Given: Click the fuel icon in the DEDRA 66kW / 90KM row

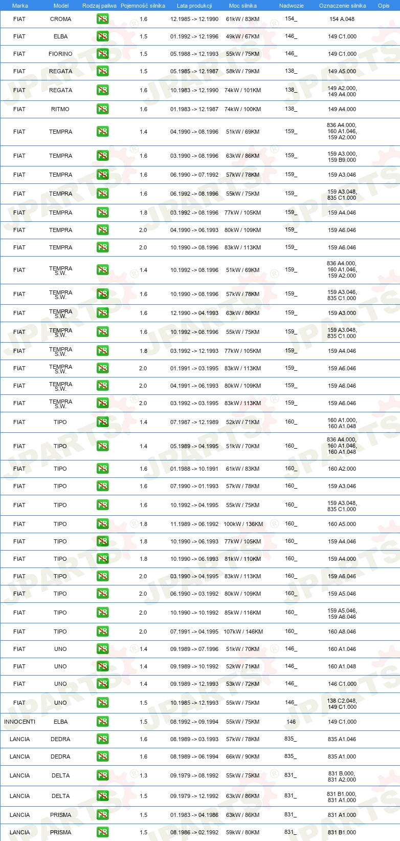Looking at the screenshot, I should 103,756.
